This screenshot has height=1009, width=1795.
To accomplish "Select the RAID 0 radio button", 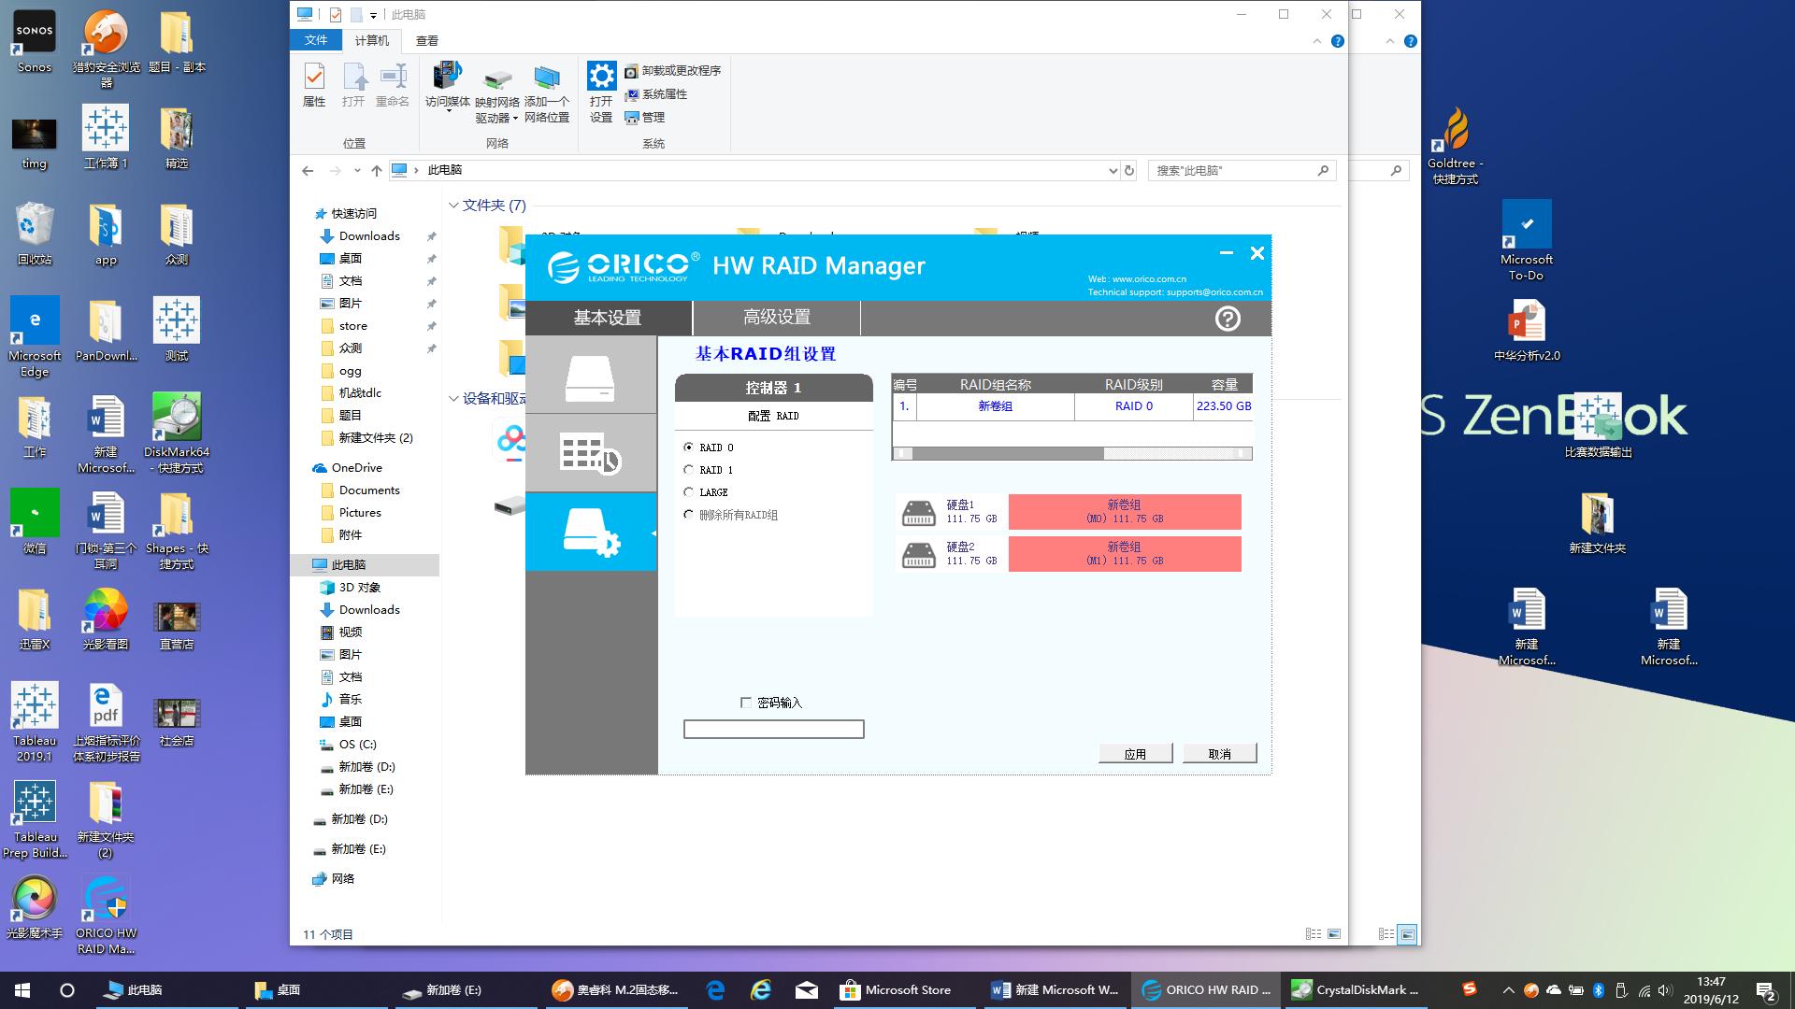I will pos(689,448).
